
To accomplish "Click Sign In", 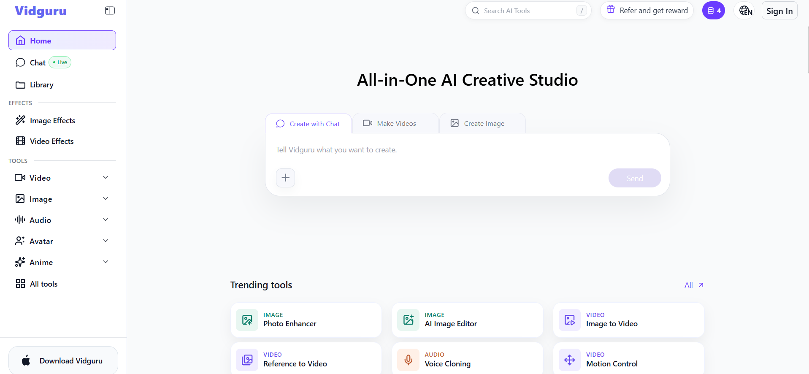I will click(779, 11).
